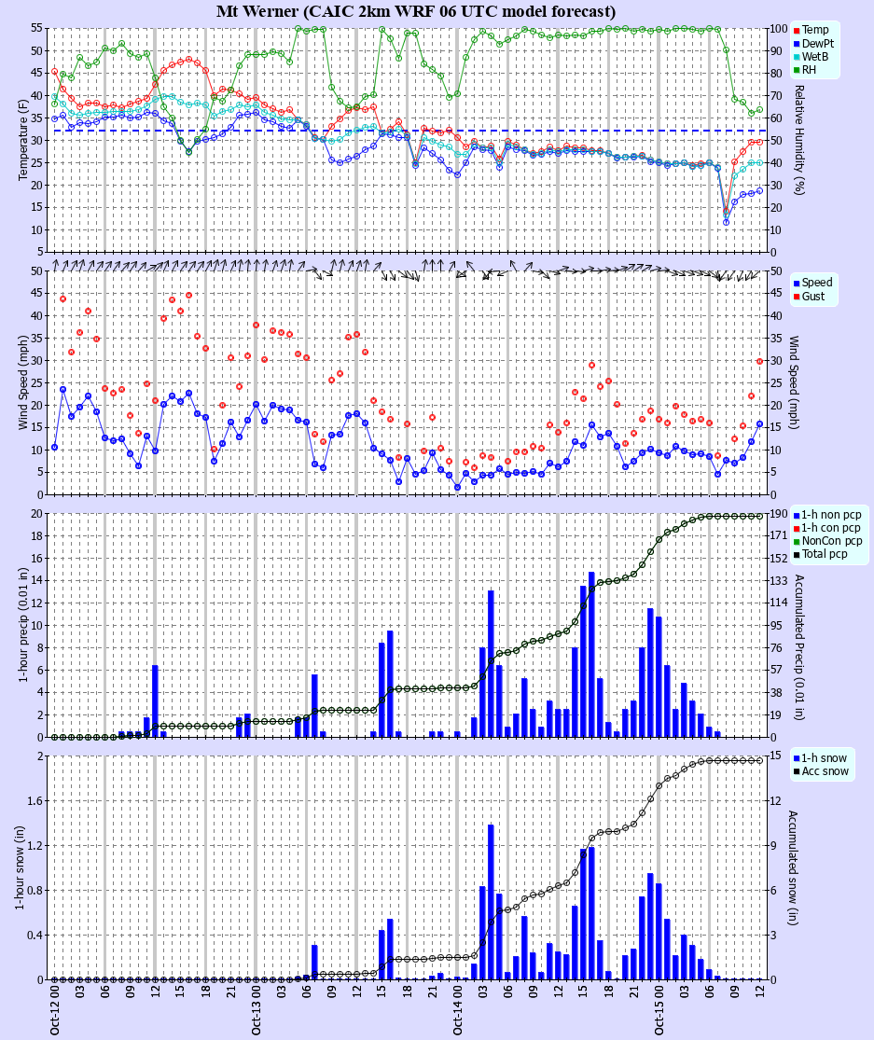Select the '1-h snow' legend label
This screenshot has height=1040, width=874.
(825, 758)
